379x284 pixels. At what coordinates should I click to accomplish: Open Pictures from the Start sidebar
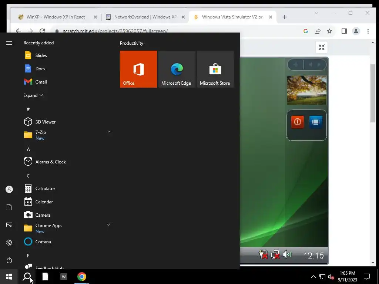[x=9, y=225]
